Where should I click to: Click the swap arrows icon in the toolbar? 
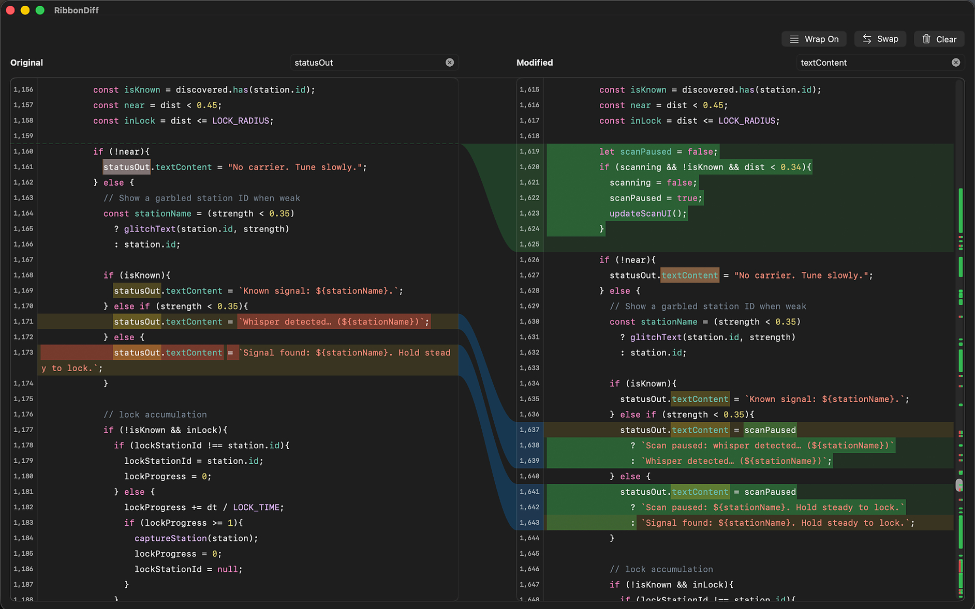(x=866, y=39)
